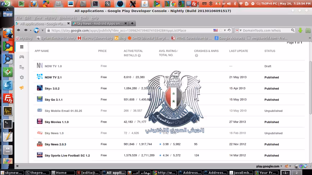The width and height of the screenshot is (312, 175).
Task: Switch to 'thepro...' window in taskbar
Action: point(37,172)
